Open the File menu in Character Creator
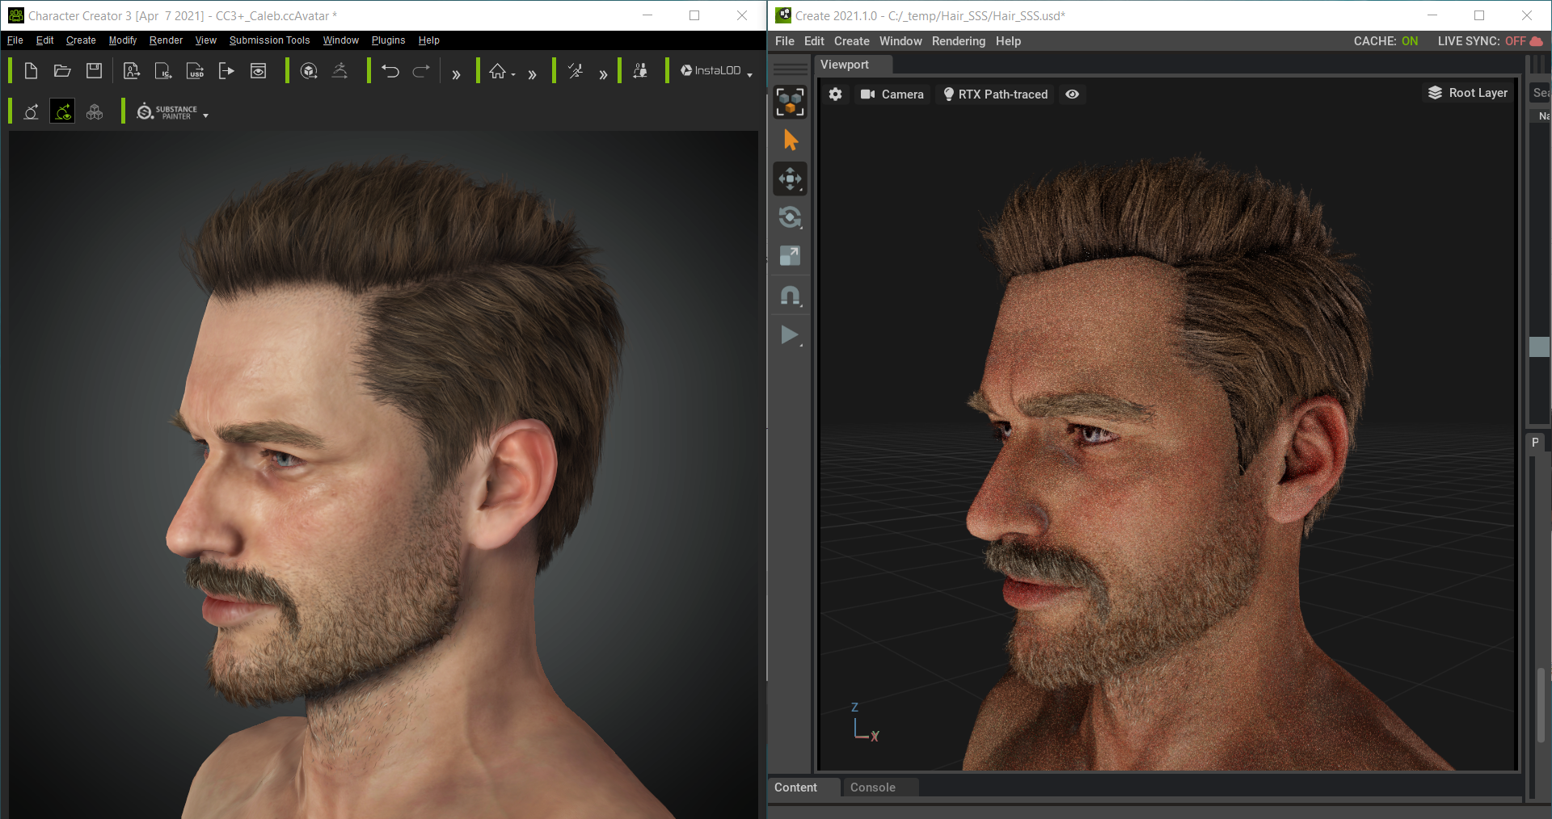Screen dimensions: 1552x819 [15, 40]
